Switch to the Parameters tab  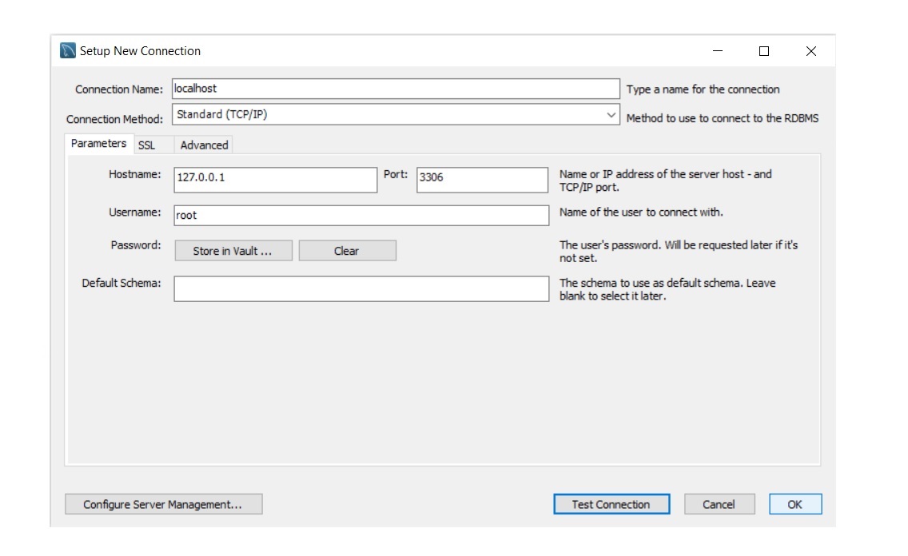coord(98,144)
